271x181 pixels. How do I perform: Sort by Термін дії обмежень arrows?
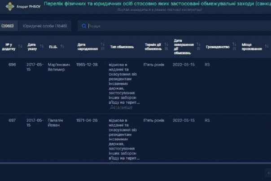[166, 46]
